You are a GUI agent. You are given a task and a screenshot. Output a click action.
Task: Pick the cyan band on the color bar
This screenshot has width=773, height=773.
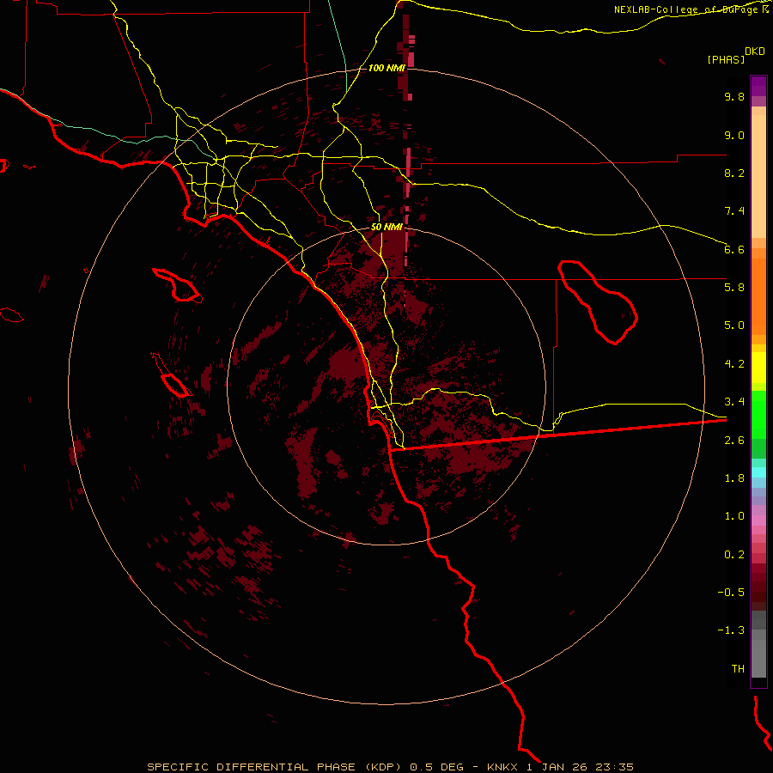tap(758, 472)
